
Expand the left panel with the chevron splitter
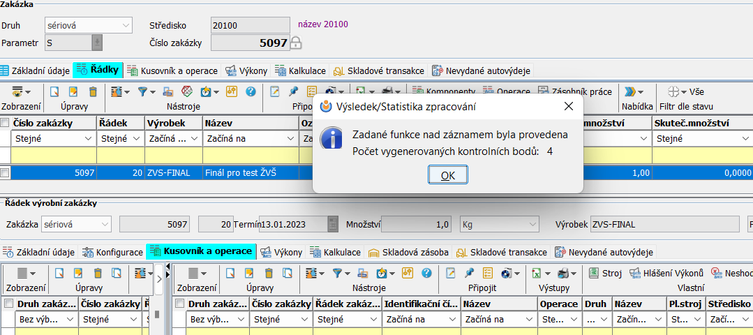pyautogui.click(x=158, y=279)
